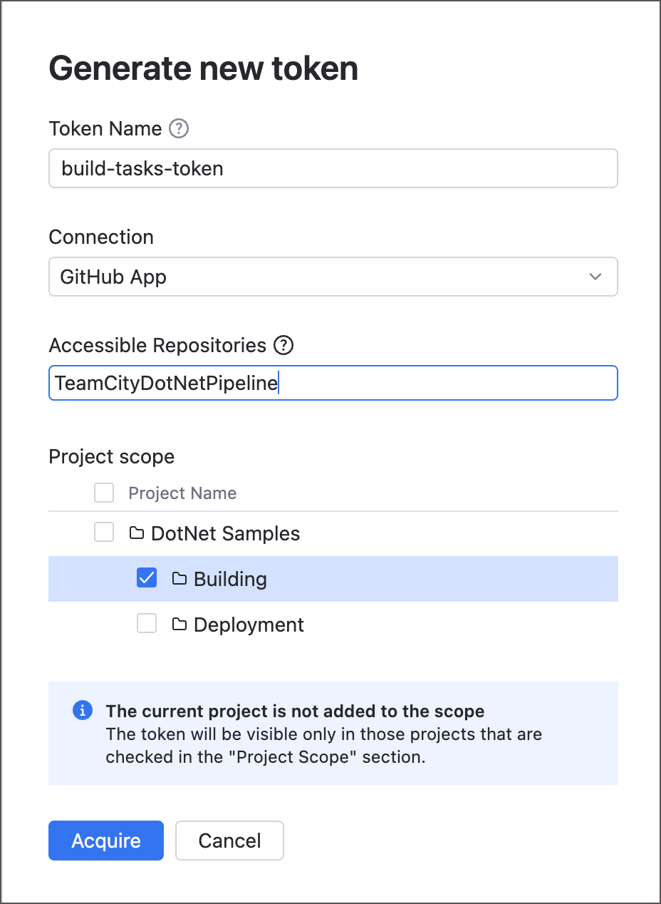The height and width of the screenshot is (904, 661).
Task: Click the info icon in the scope warning banner
Action: click(82, 711)
